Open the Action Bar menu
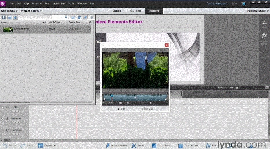 [59, 3]
